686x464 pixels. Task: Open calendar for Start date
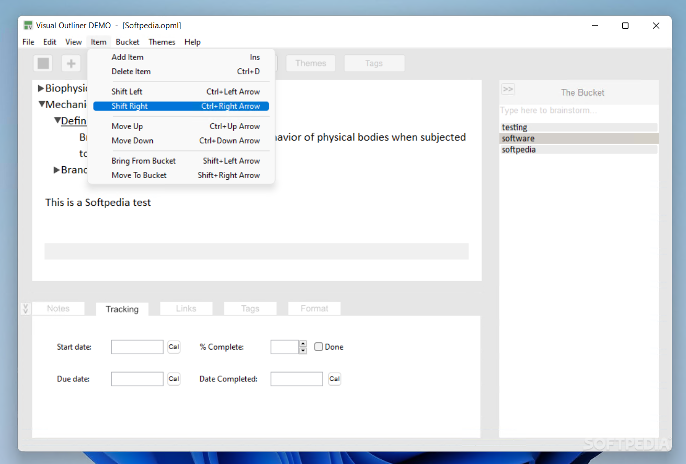(x=174, y=347)
